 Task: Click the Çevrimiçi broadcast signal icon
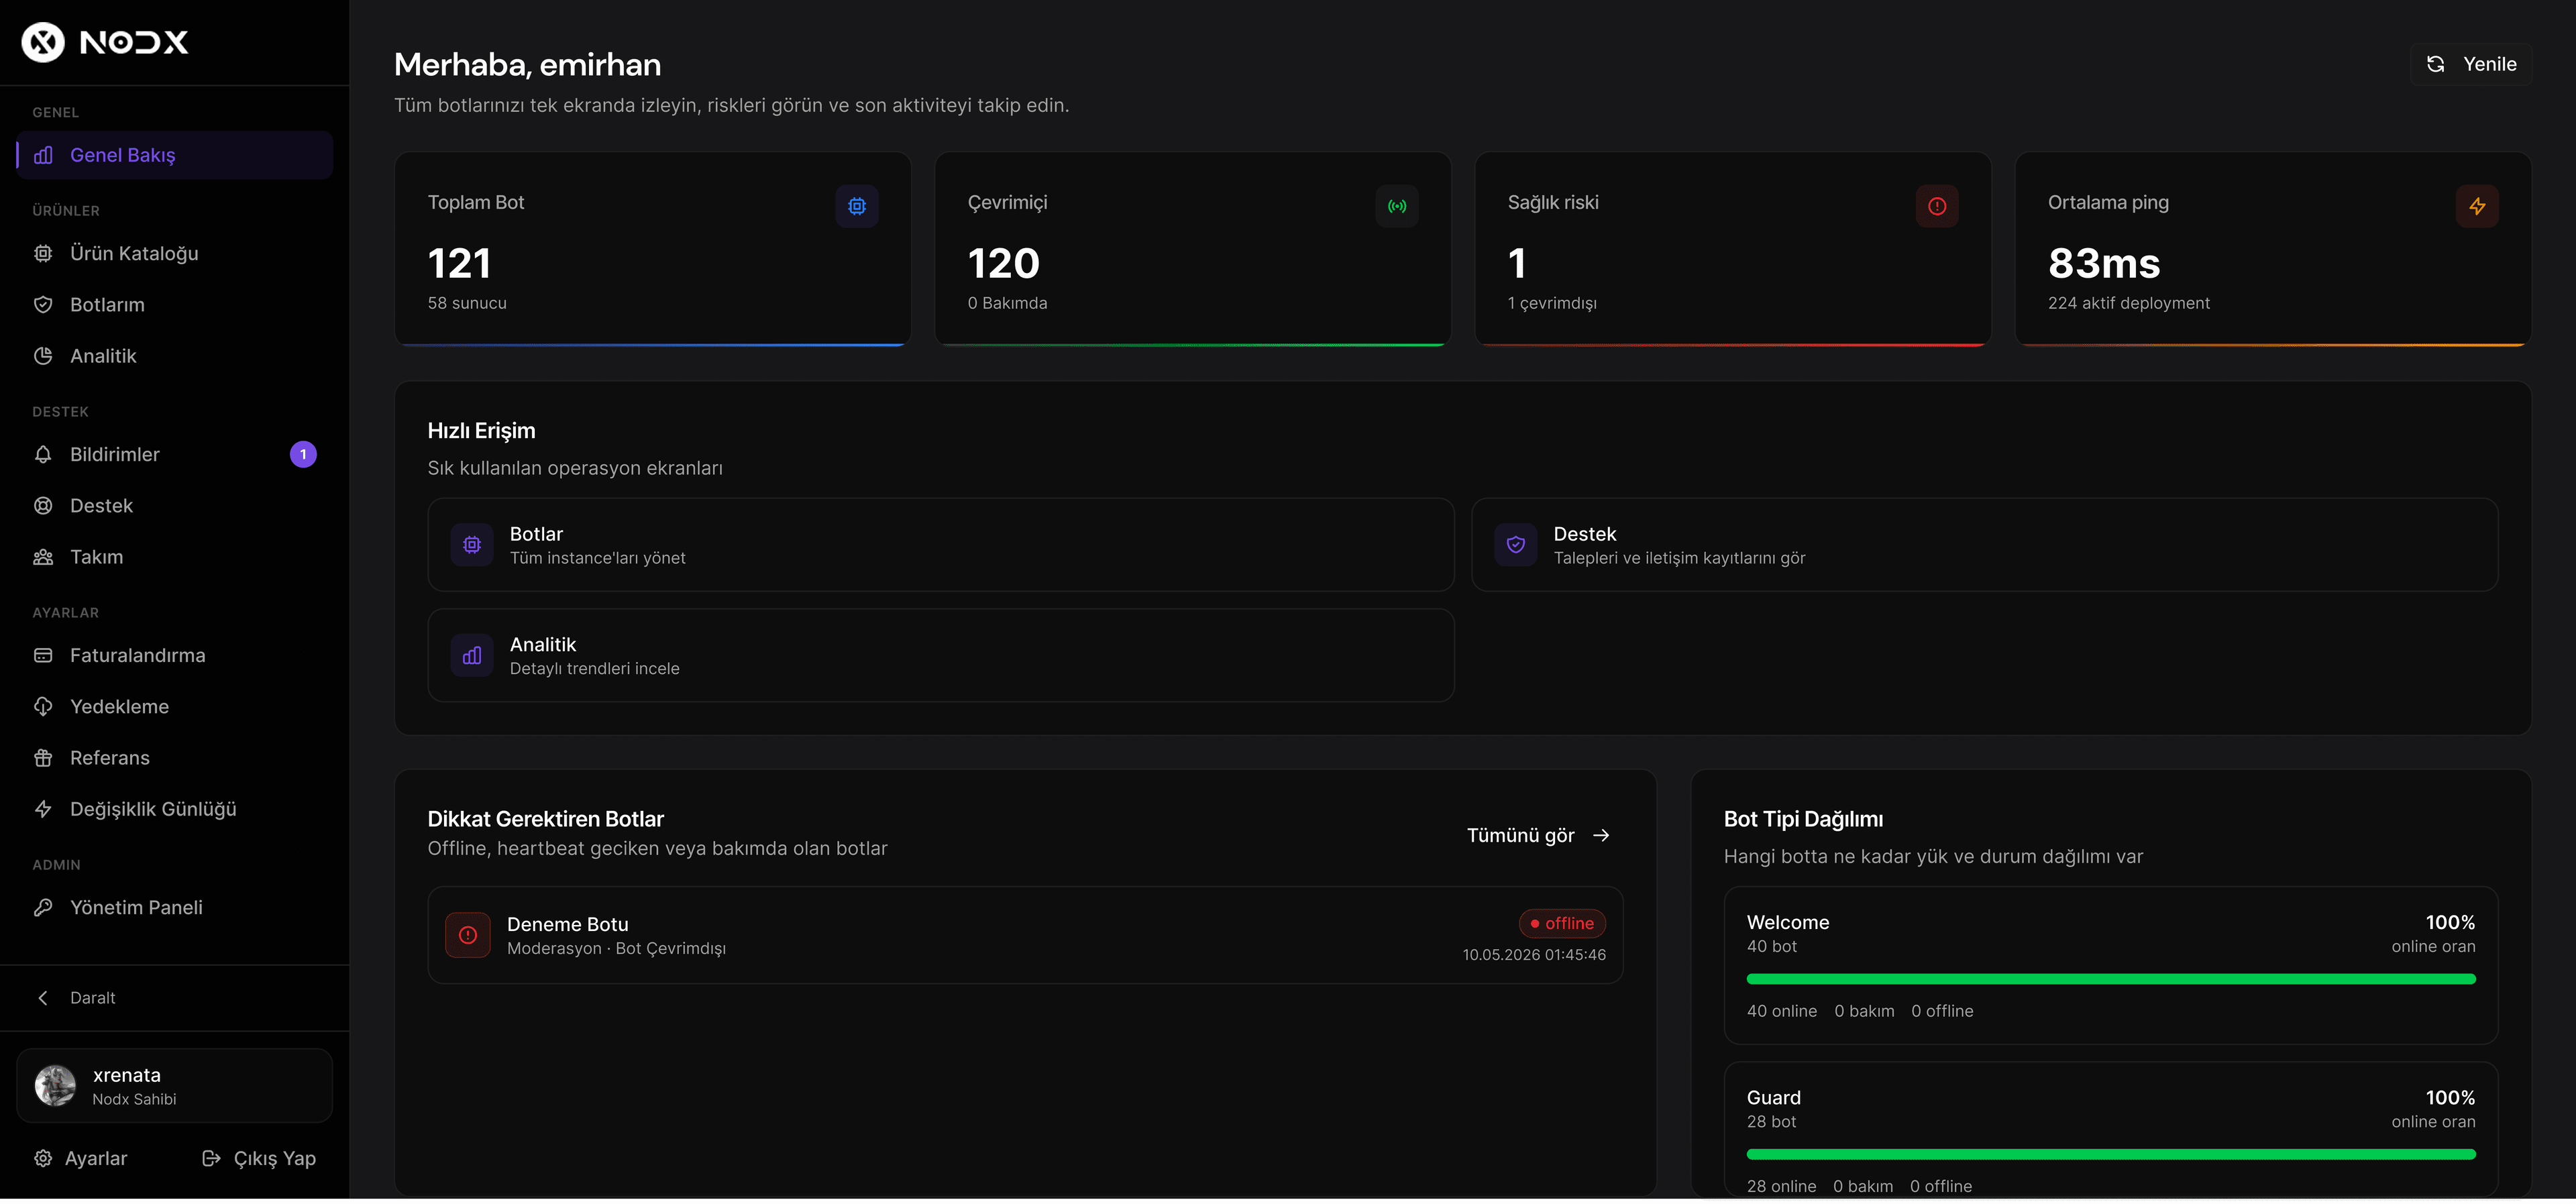(x=1397, y=206)
